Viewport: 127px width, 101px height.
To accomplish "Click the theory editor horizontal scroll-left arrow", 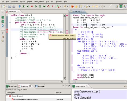I will click(74, 81).
